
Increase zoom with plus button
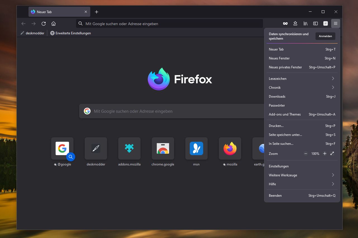pos(325,154)
